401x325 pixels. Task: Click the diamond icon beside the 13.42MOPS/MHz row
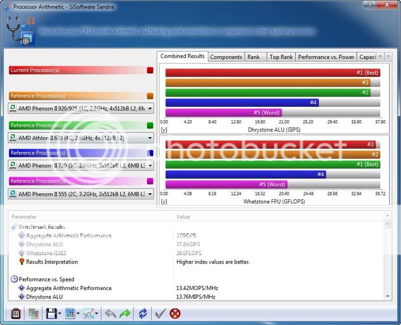coord(22,288)
